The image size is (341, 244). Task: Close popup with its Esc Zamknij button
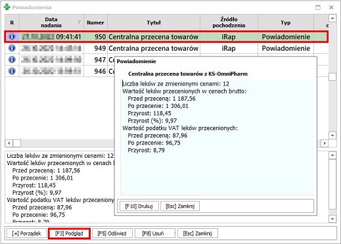pyautogui.click(x=180, y=207)
